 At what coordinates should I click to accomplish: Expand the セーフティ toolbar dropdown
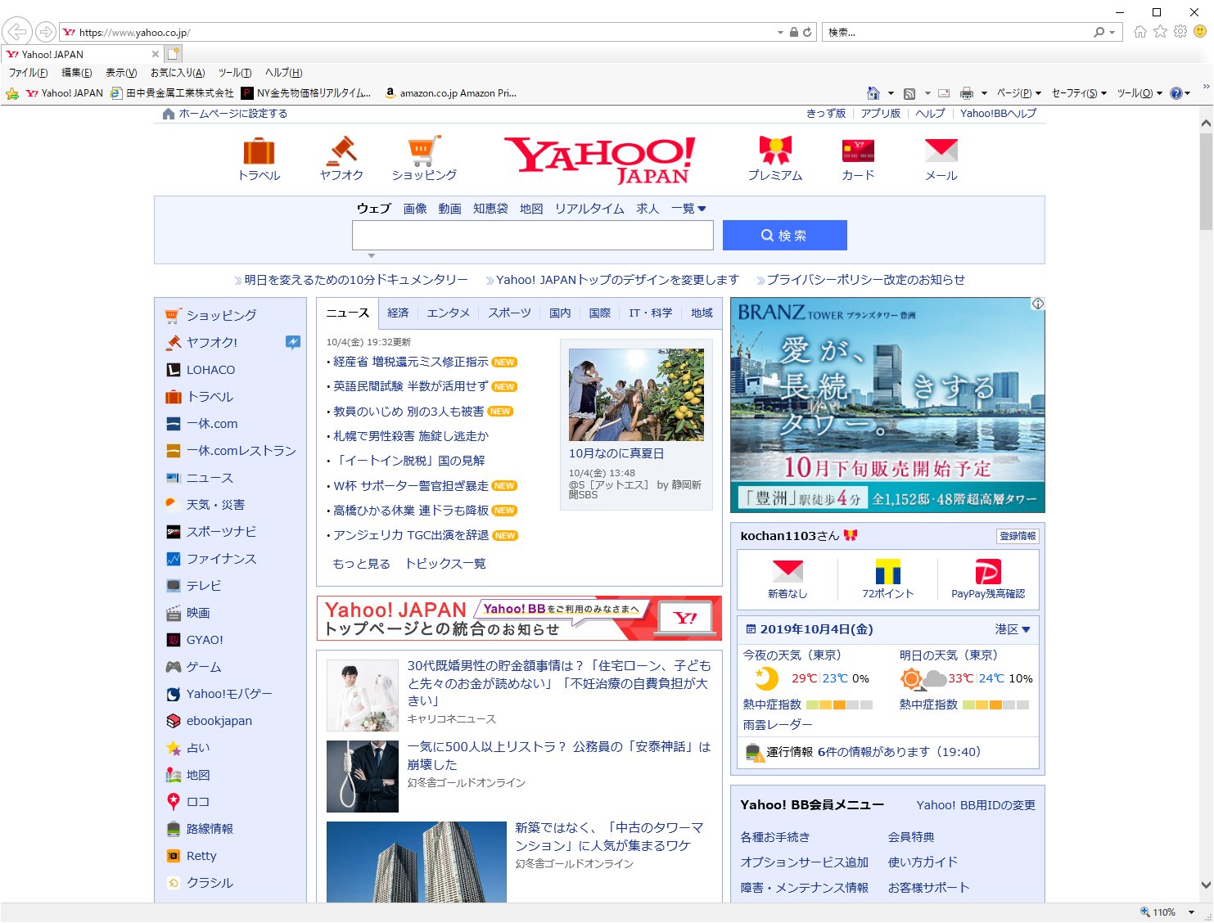(x=1079, y=93)
